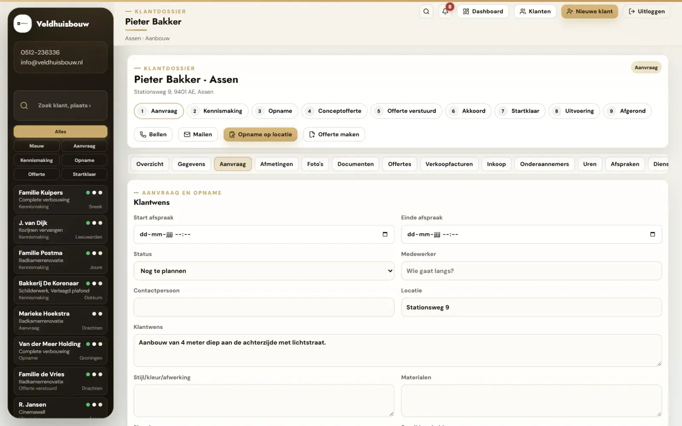Set stage to 3 Opname

[275, 111]
